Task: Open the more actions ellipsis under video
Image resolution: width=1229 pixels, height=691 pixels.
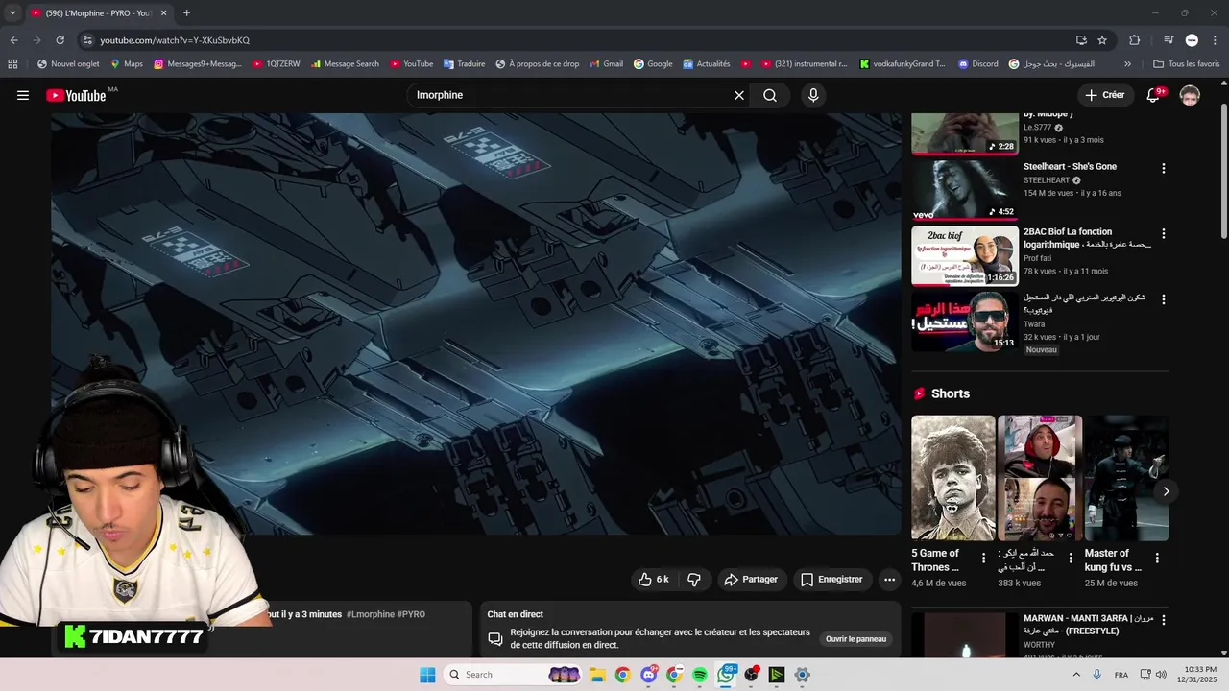Action: [x=889, y=580]
